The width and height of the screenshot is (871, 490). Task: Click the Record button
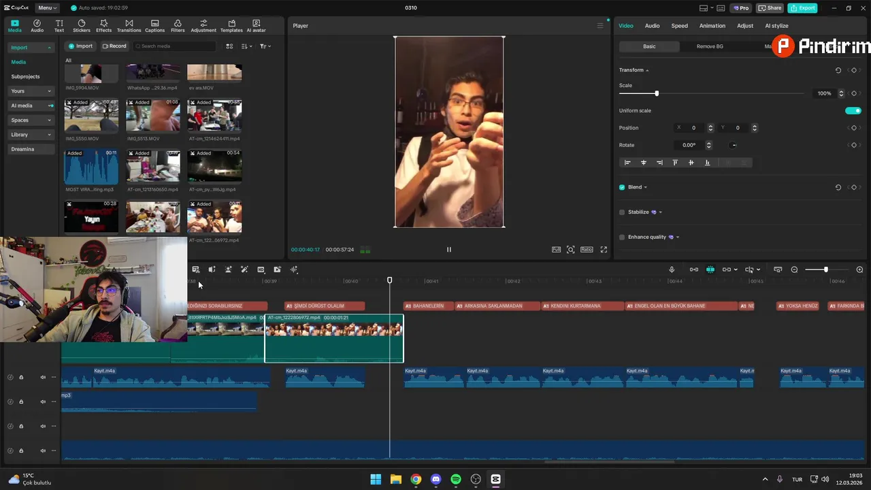(x=114, y=46)
